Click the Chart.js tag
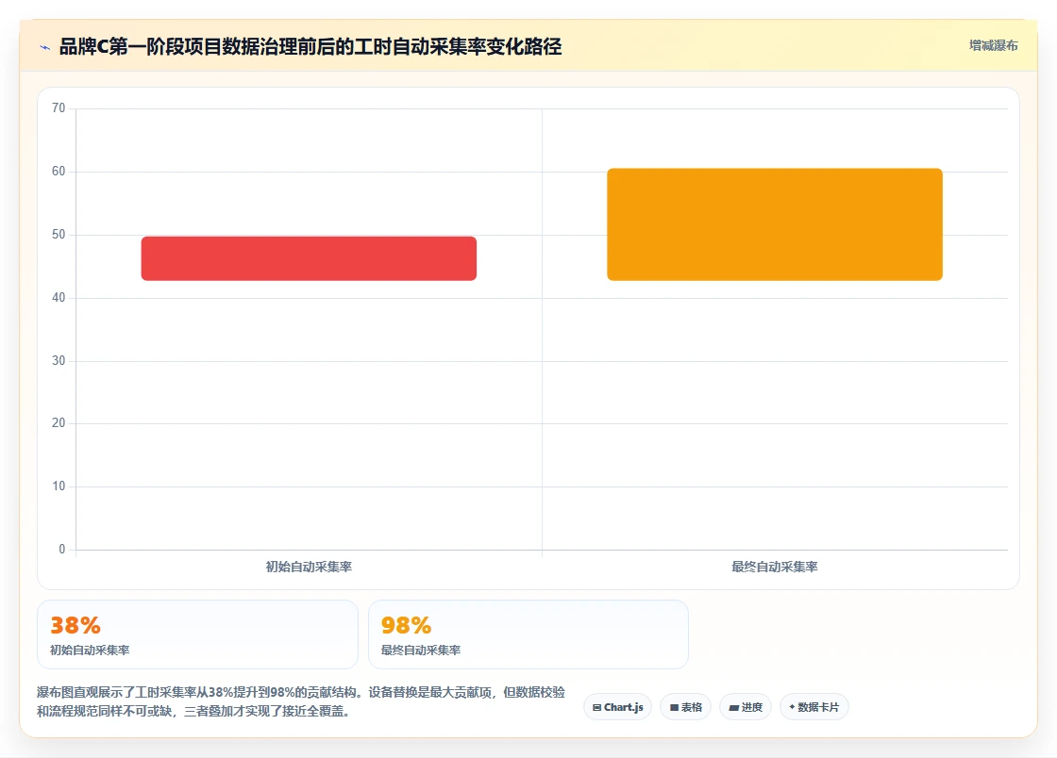The image size is (1057, 758). point(617,707)
